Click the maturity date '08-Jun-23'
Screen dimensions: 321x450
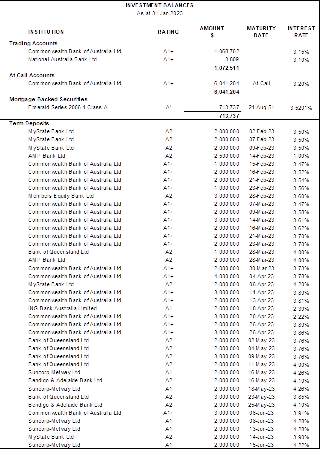(x=261, y=421)
